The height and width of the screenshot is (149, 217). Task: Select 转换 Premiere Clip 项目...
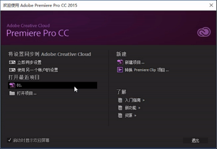click(x=147, y=70)
